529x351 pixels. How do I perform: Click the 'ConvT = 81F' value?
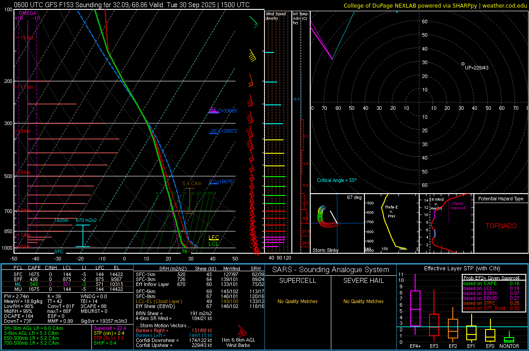click(61, 306)
